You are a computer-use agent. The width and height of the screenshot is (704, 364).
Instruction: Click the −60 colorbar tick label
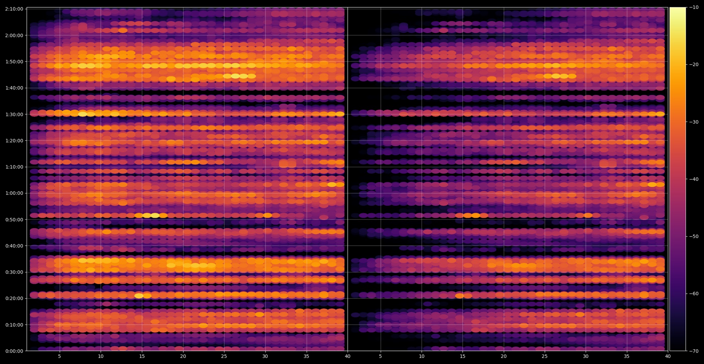tap(694, 294)
